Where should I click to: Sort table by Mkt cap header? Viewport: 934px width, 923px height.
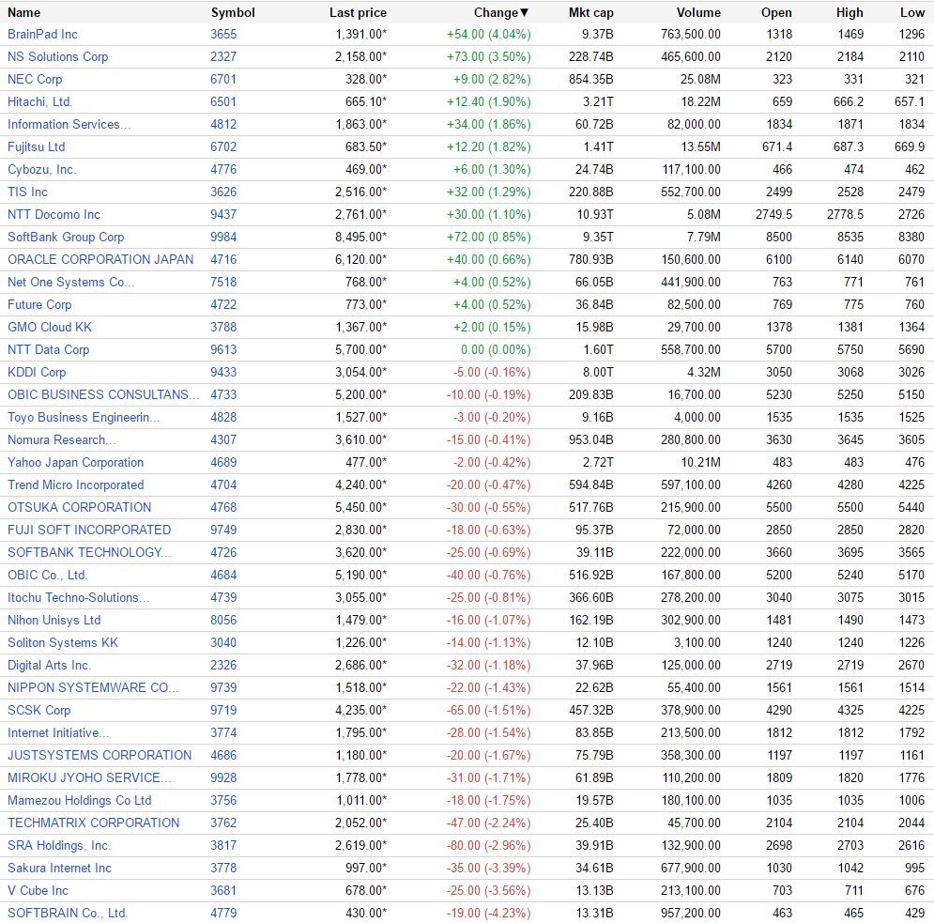point(590,12)
